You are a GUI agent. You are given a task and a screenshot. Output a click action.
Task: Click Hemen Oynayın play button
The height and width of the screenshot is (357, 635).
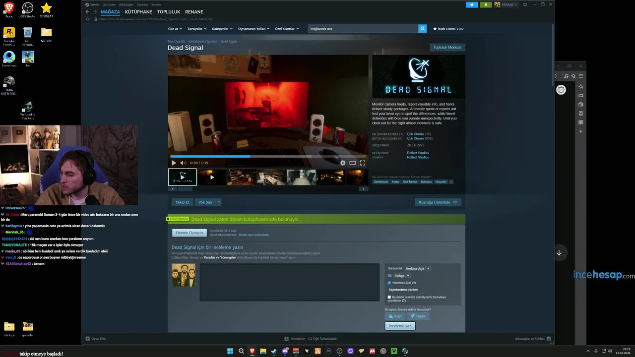click(x=189, y=233)
